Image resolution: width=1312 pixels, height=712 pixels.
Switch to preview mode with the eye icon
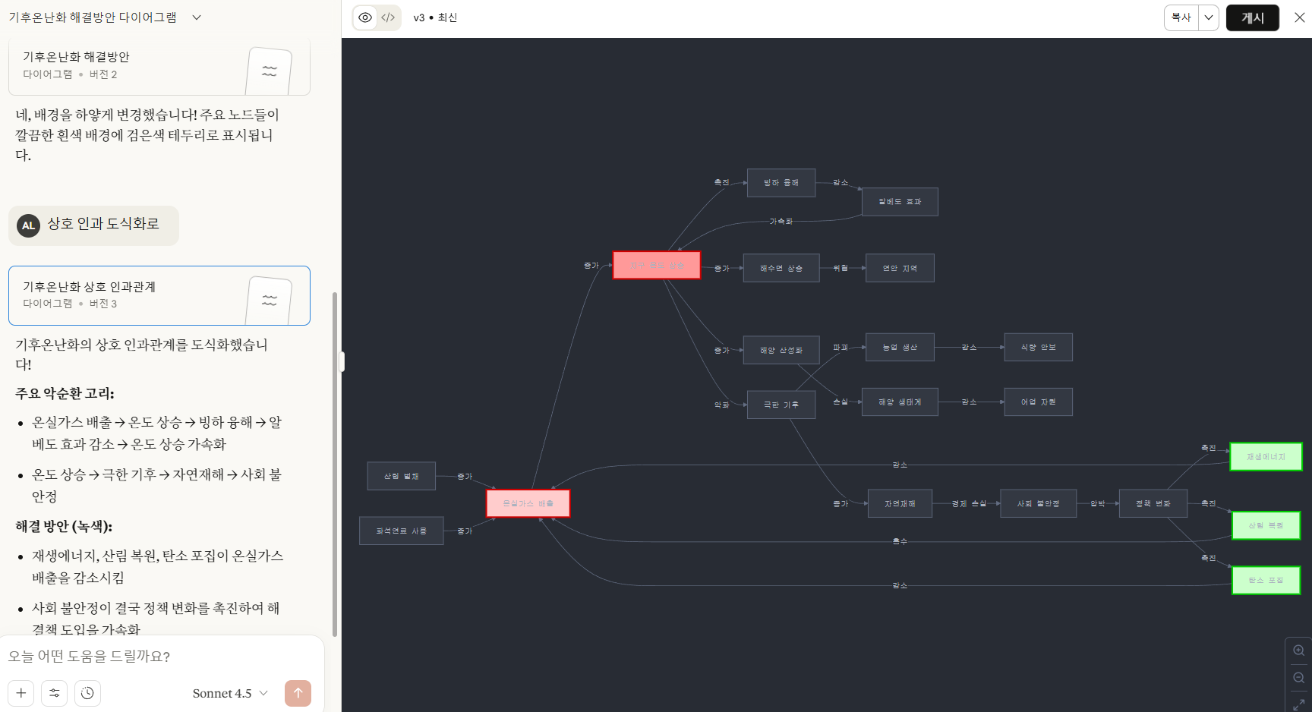tap(365, 17)
